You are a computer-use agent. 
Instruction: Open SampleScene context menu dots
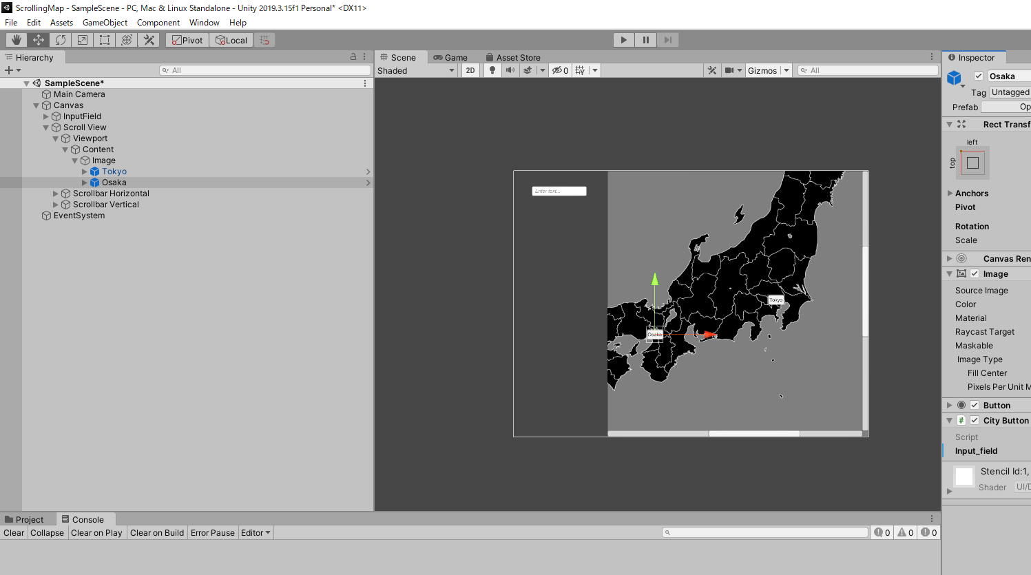tap(365, 83)
